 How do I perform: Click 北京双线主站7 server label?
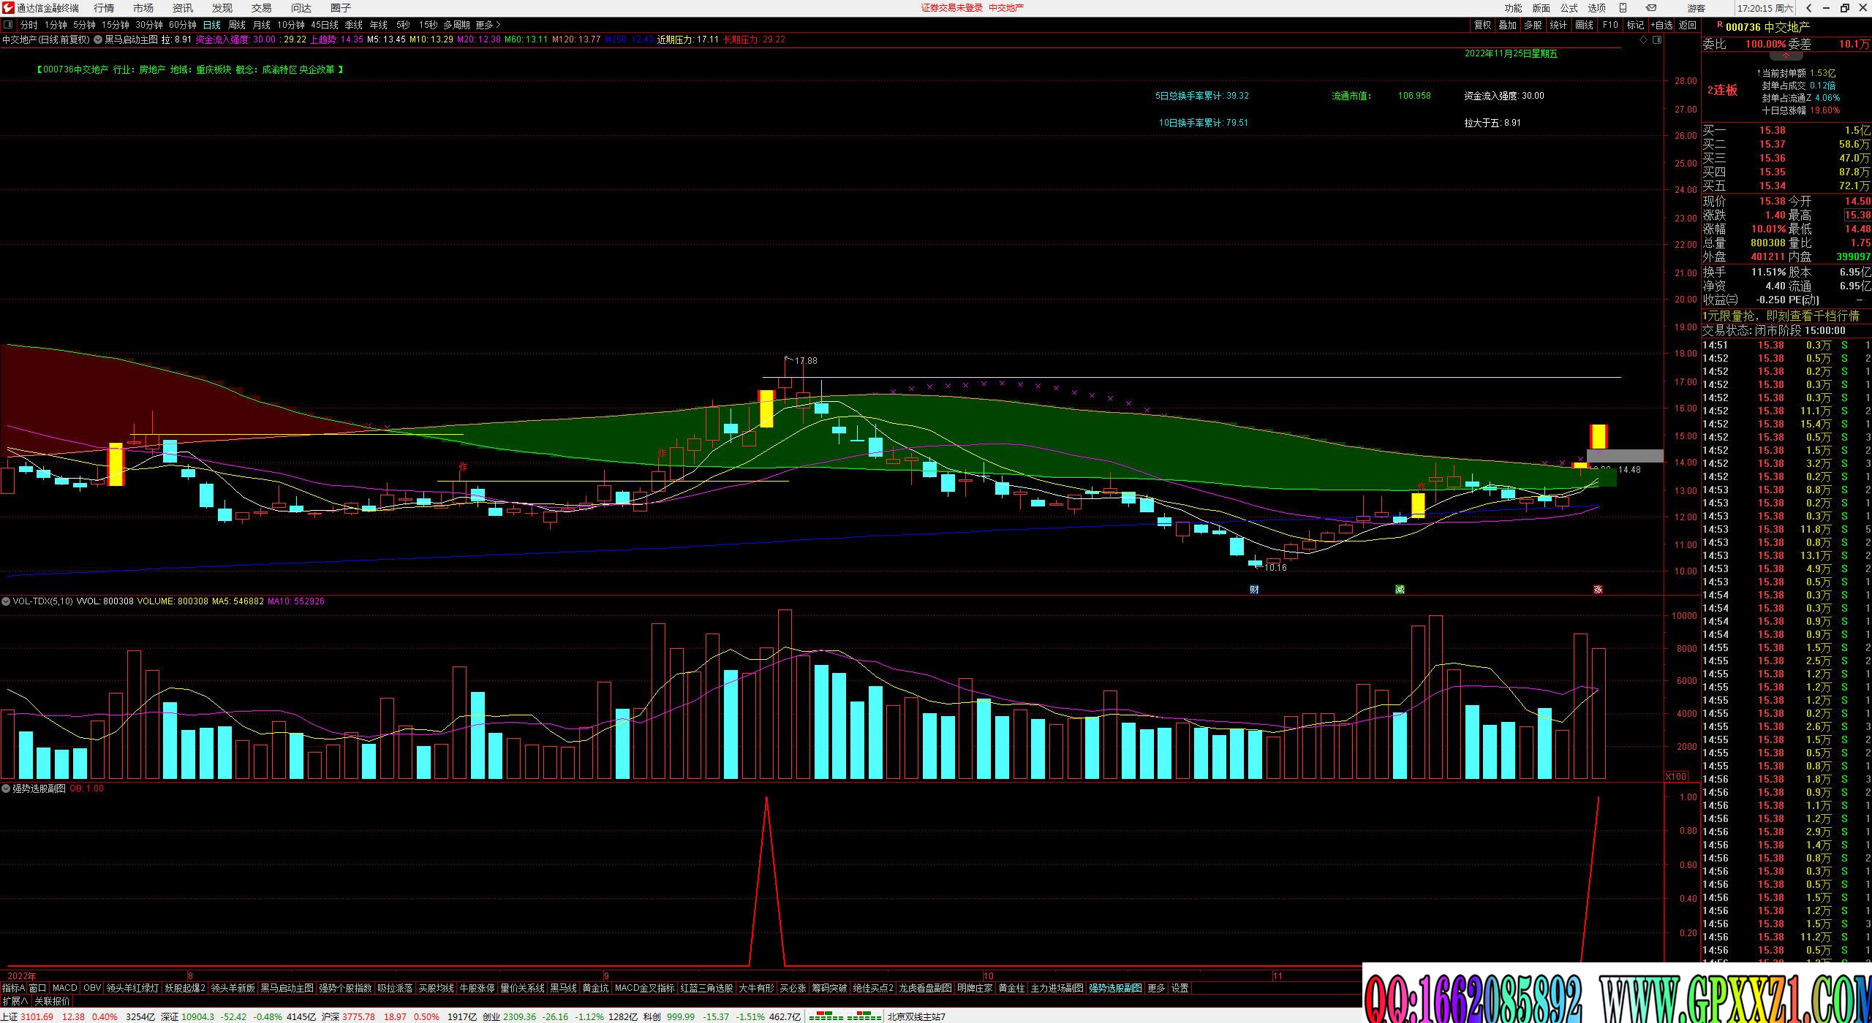[x=917, y=1016]
